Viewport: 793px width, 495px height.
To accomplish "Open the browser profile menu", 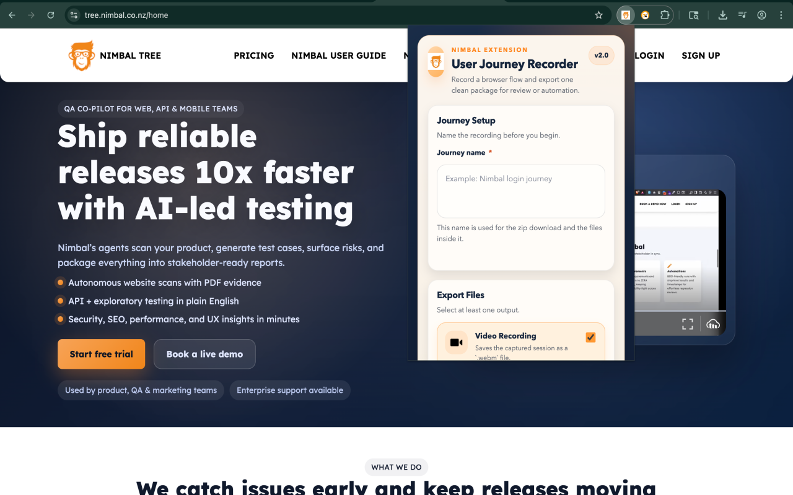I will coord(761,15).
